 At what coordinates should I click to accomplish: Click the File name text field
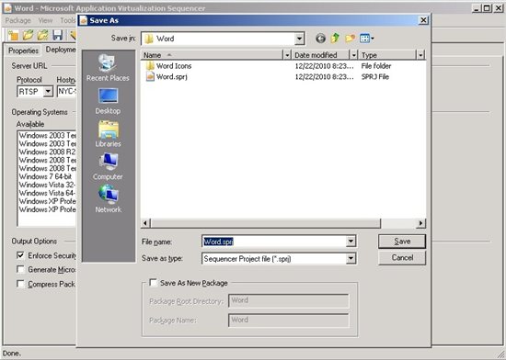pyautogui.click(x=274, y=242)
